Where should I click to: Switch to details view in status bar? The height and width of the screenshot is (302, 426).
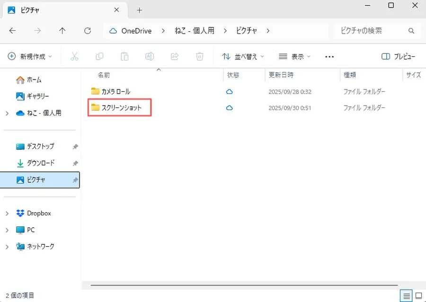coord(405,295)
